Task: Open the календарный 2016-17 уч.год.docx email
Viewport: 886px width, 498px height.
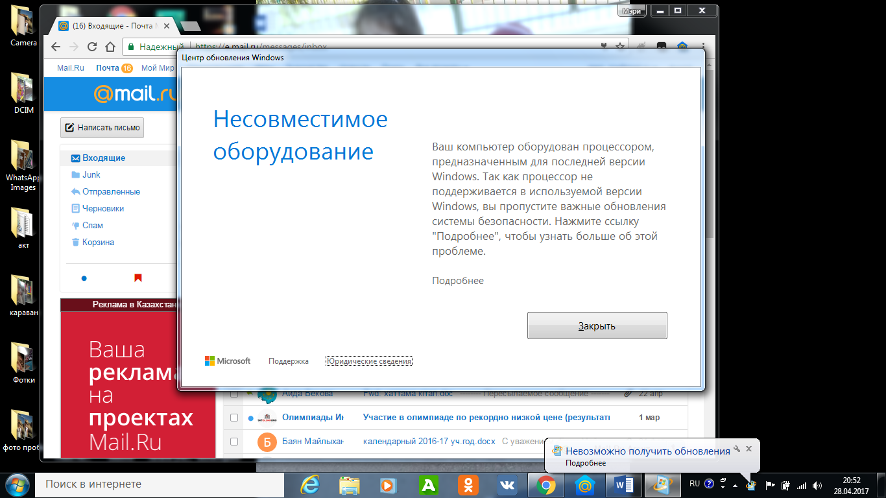Action: [429, 441]
